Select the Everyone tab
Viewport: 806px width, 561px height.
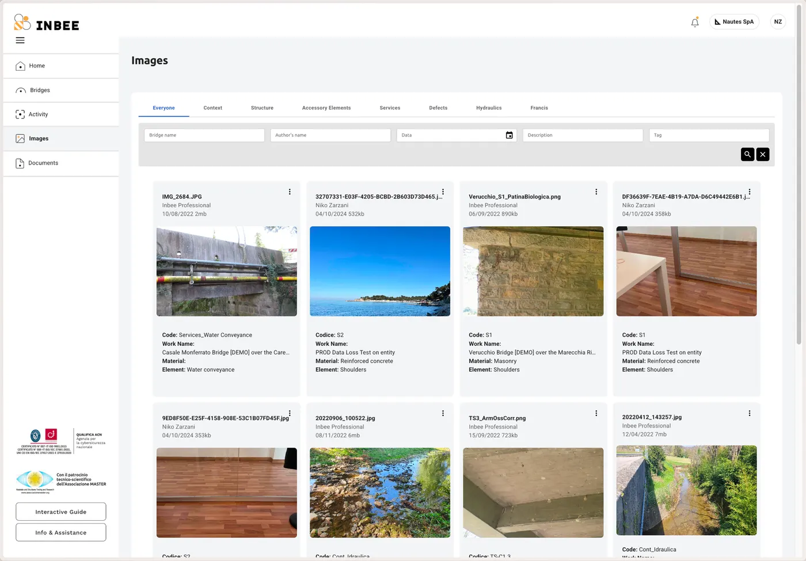[x=164, y=108]
